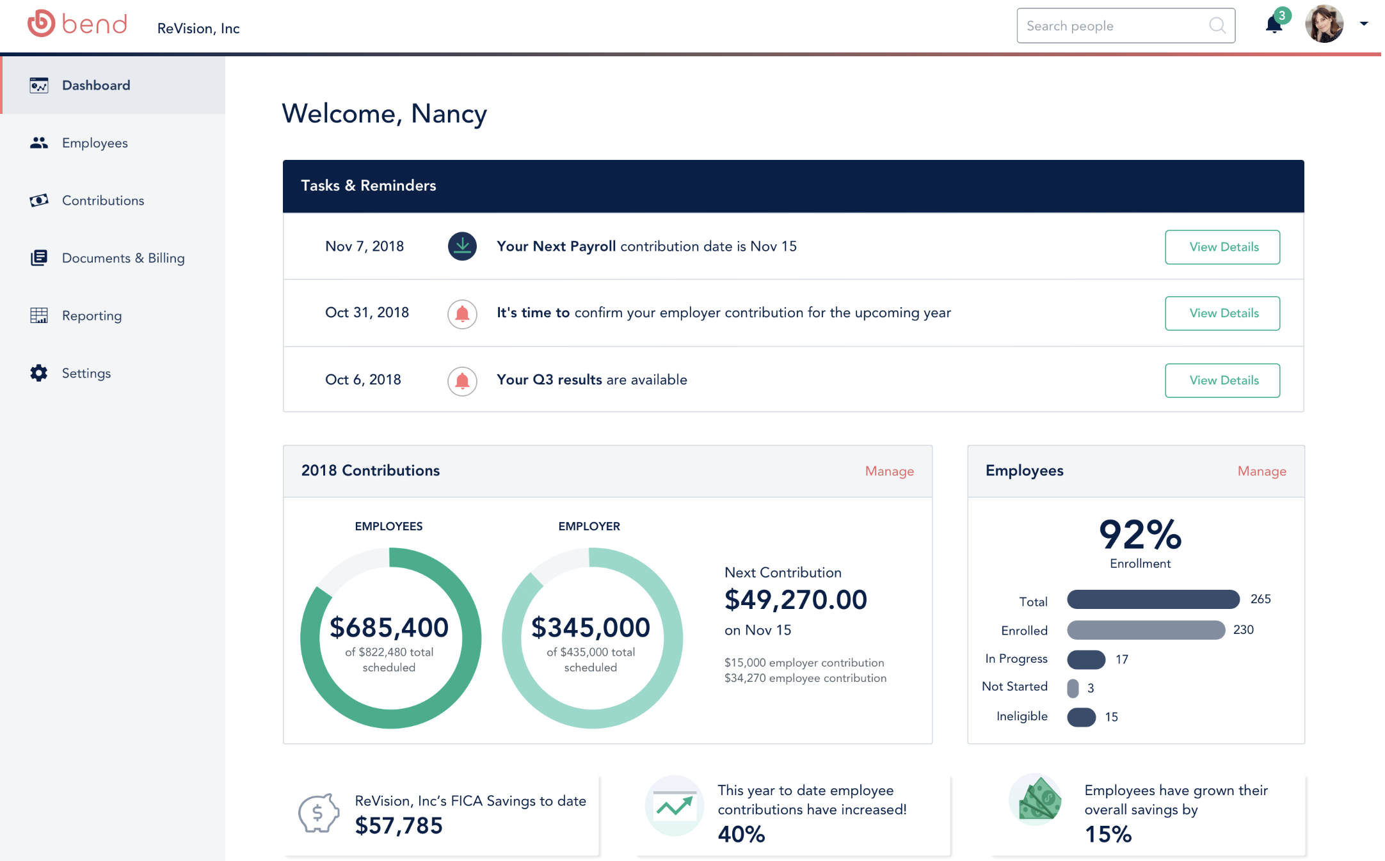Click the Dashboard sidebar icon
The image size is (1385, 861).
tap(38, 85)
